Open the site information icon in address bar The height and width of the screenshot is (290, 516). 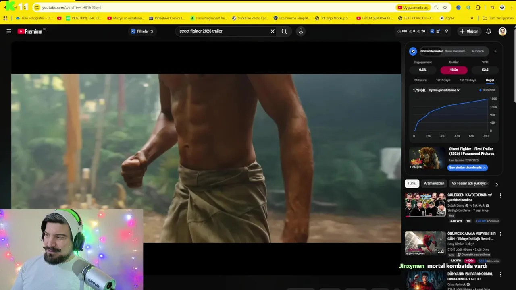pyautogui.click(x=37, y=7)
